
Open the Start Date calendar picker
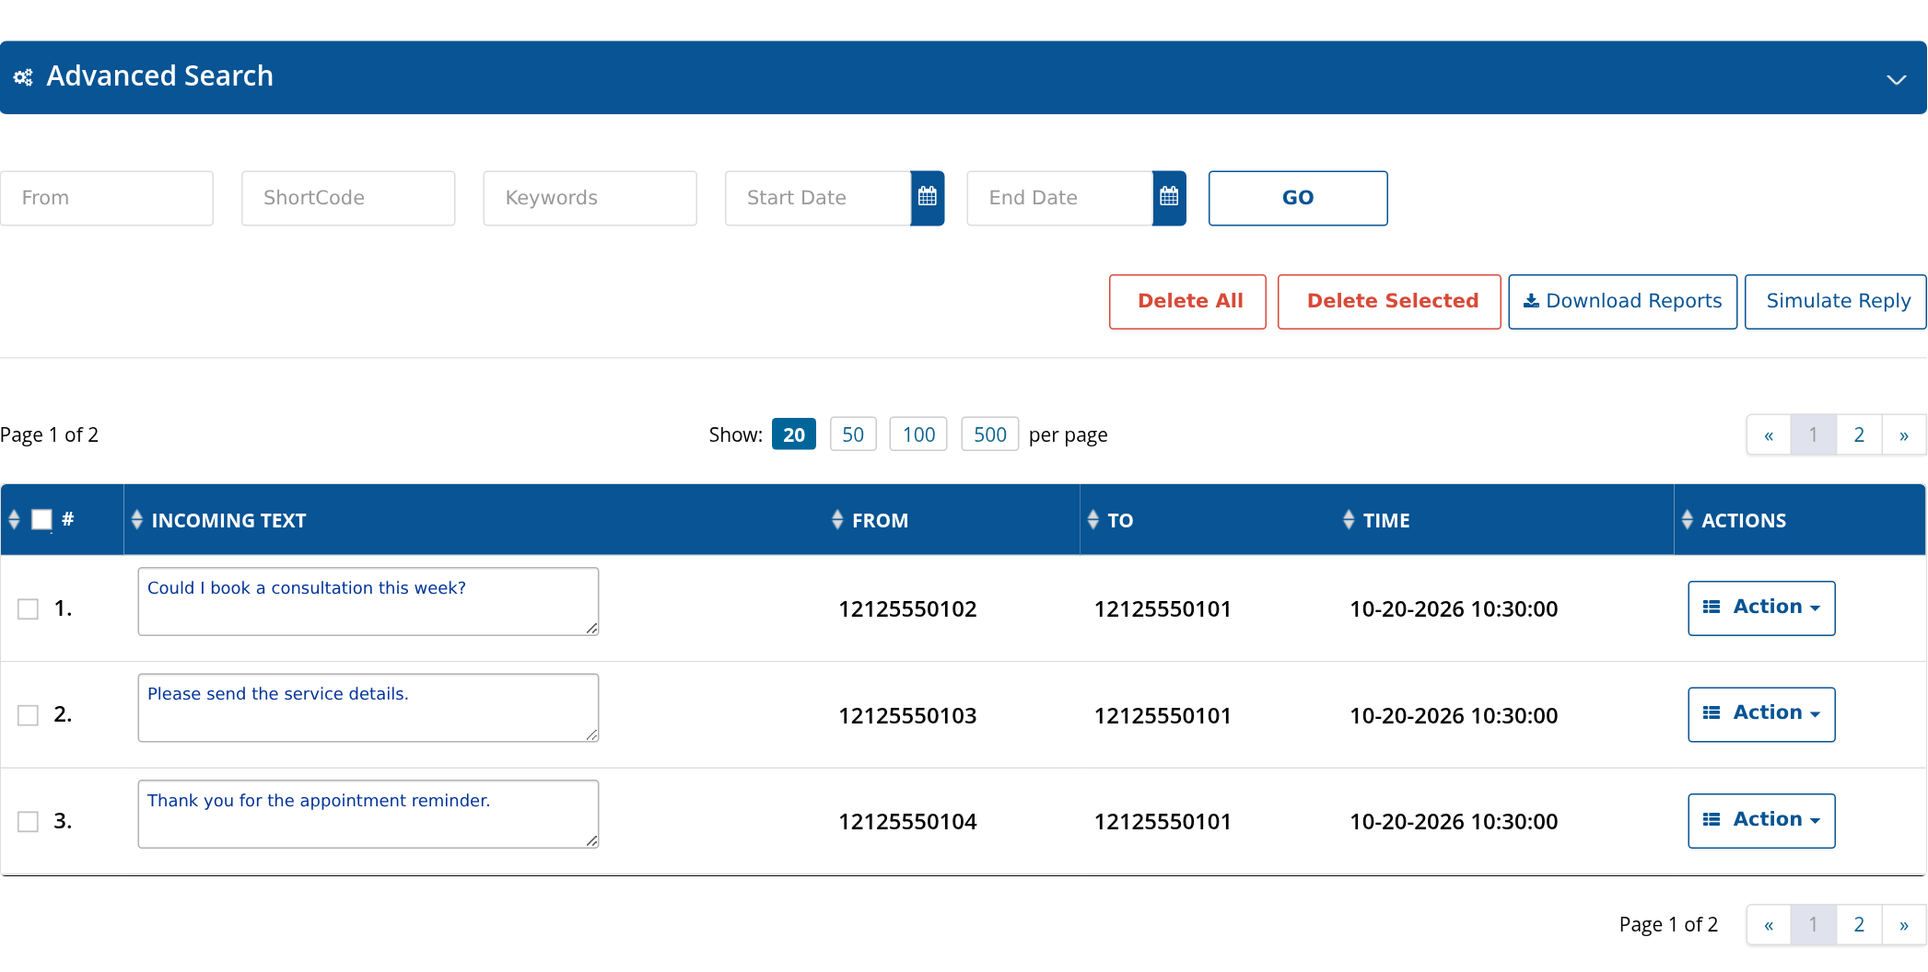[x=928, y=198]
